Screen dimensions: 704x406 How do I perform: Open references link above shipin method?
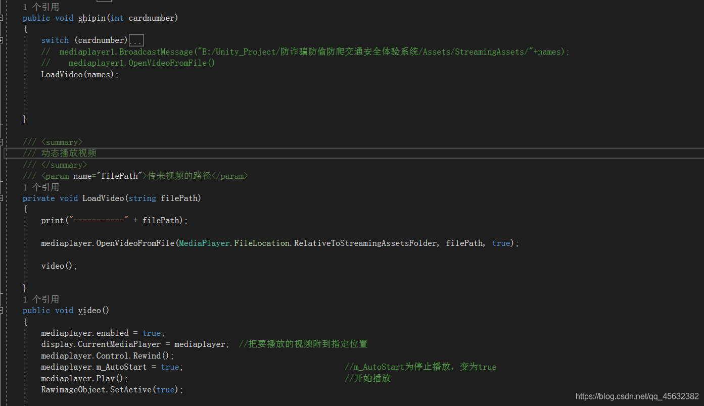click(41, 7)
